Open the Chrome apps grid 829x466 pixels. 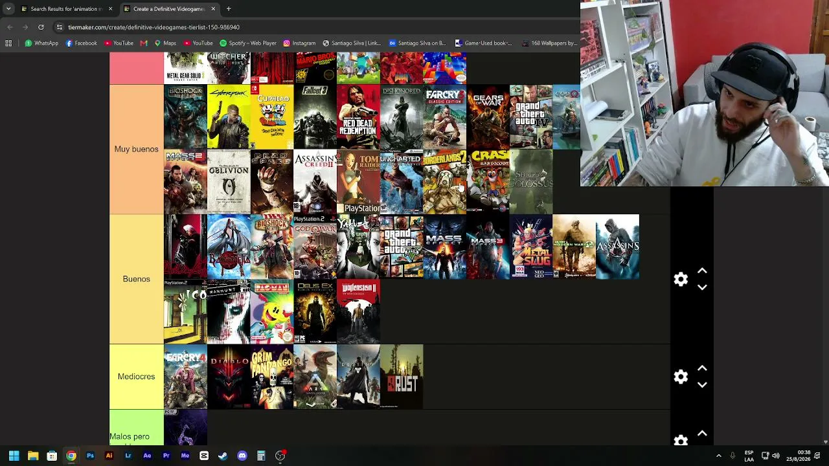coord(8,43)
